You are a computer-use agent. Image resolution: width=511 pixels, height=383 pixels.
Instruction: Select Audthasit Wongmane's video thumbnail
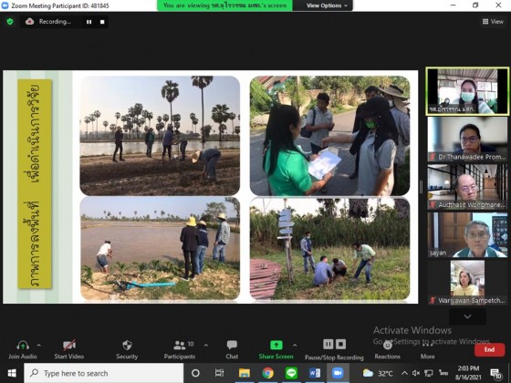[467, 187]
